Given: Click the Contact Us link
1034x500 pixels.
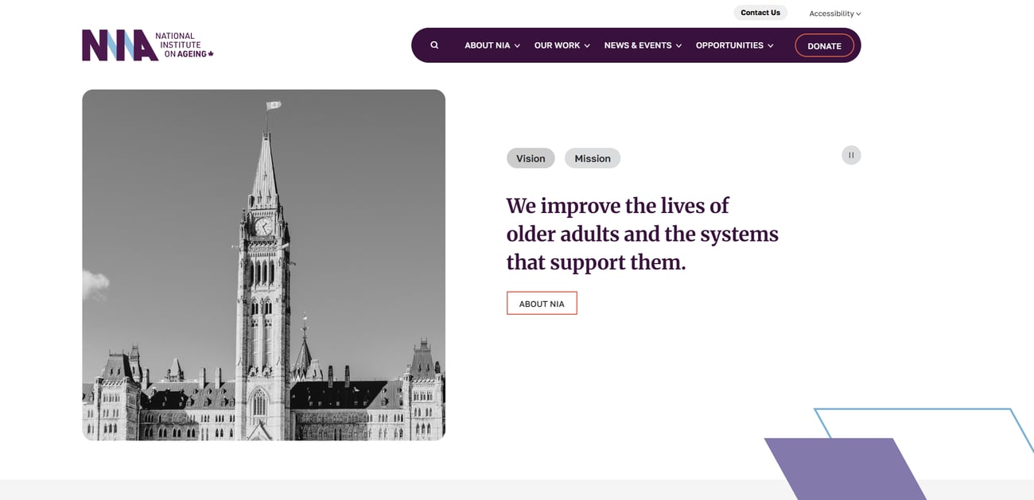Looking at the screenshot, I should click(x=760, y=13).
